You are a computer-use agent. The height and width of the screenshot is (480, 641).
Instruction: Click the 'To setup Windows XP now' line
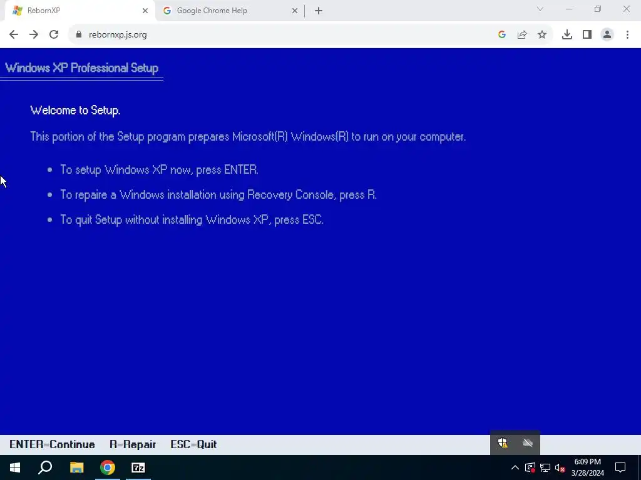click(160, 169)
